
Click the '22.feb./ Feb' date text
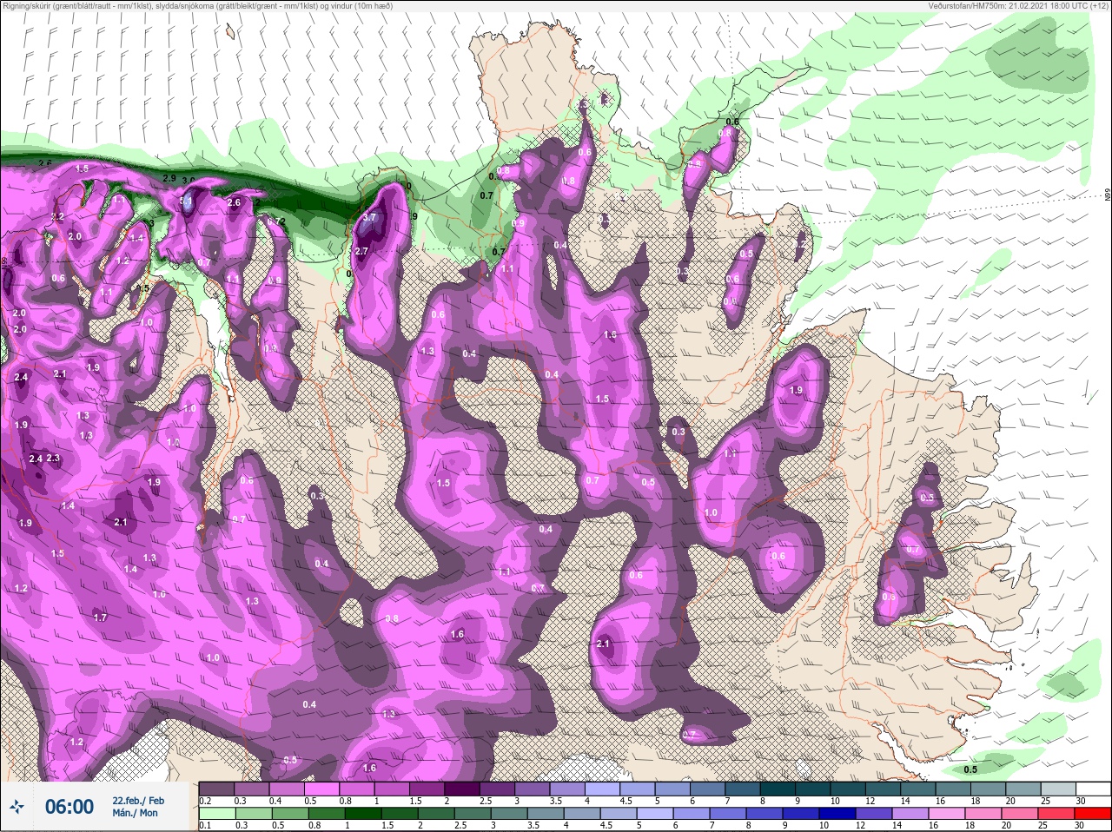[137, 800]
